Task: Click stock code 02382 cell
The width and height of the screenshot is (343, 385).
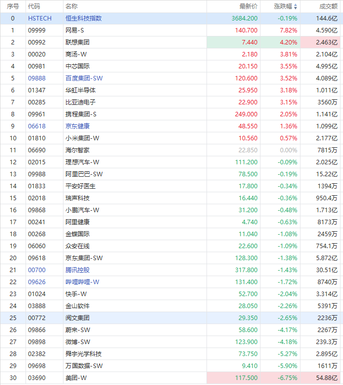Action: pyautogui.click(x=37, y=354)
